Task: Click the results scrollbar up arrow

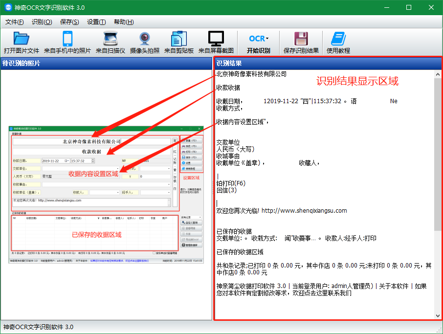Action: tap(438, 74)
